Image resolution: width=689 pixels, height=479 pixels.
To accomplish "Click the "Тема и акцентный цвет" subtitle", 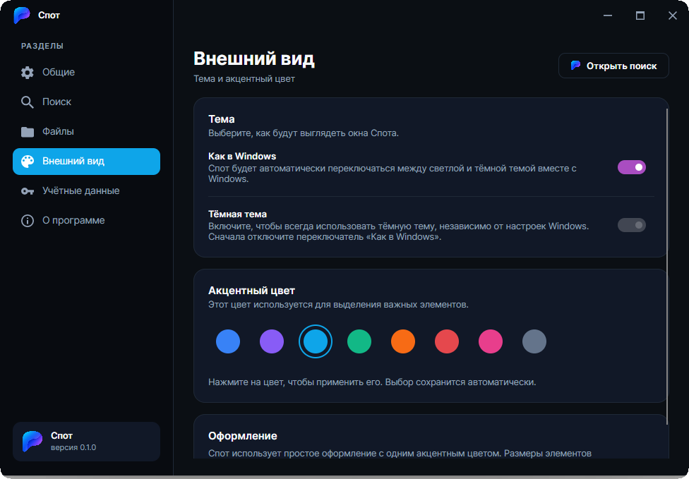I will (x=244, y=79).
